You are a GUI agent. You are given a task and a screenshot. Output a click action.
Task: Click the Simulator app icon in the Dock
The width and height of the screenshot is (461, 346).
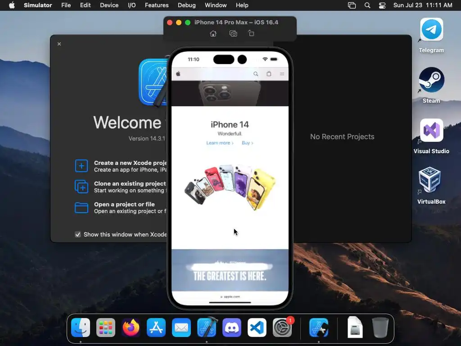(x=319, y=328)
